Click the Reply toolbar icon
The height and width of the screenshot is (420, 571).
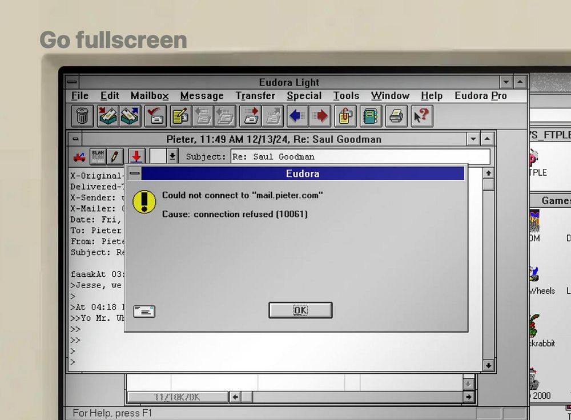tap(203, 116)
